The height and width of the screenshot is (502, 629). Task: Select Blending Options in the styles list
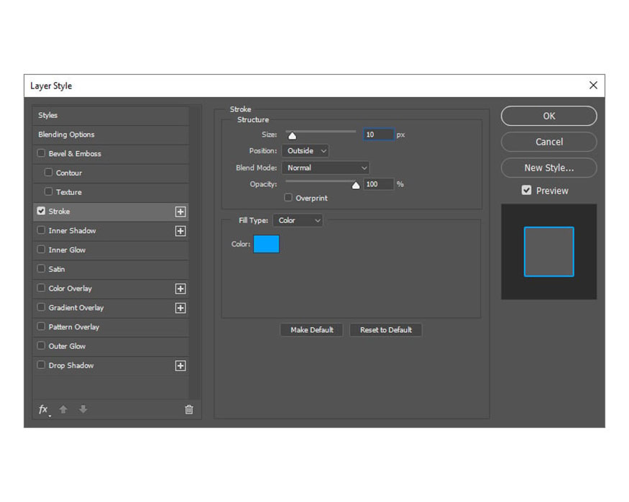coord(67,134)
